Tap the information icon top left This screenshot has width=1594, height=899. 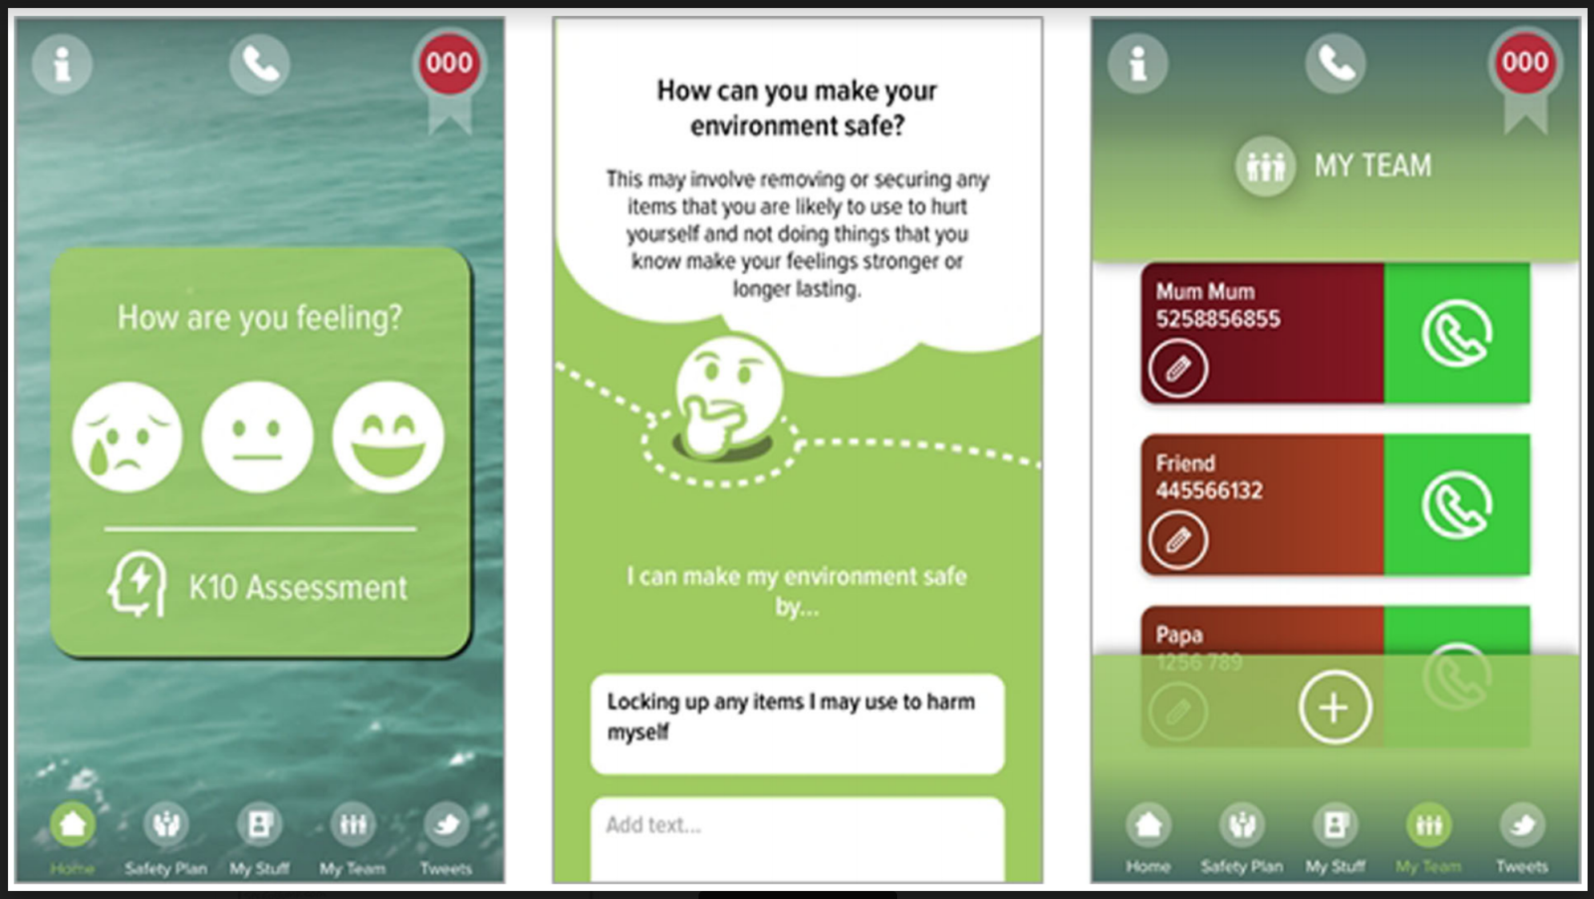(x=63, y=63)
